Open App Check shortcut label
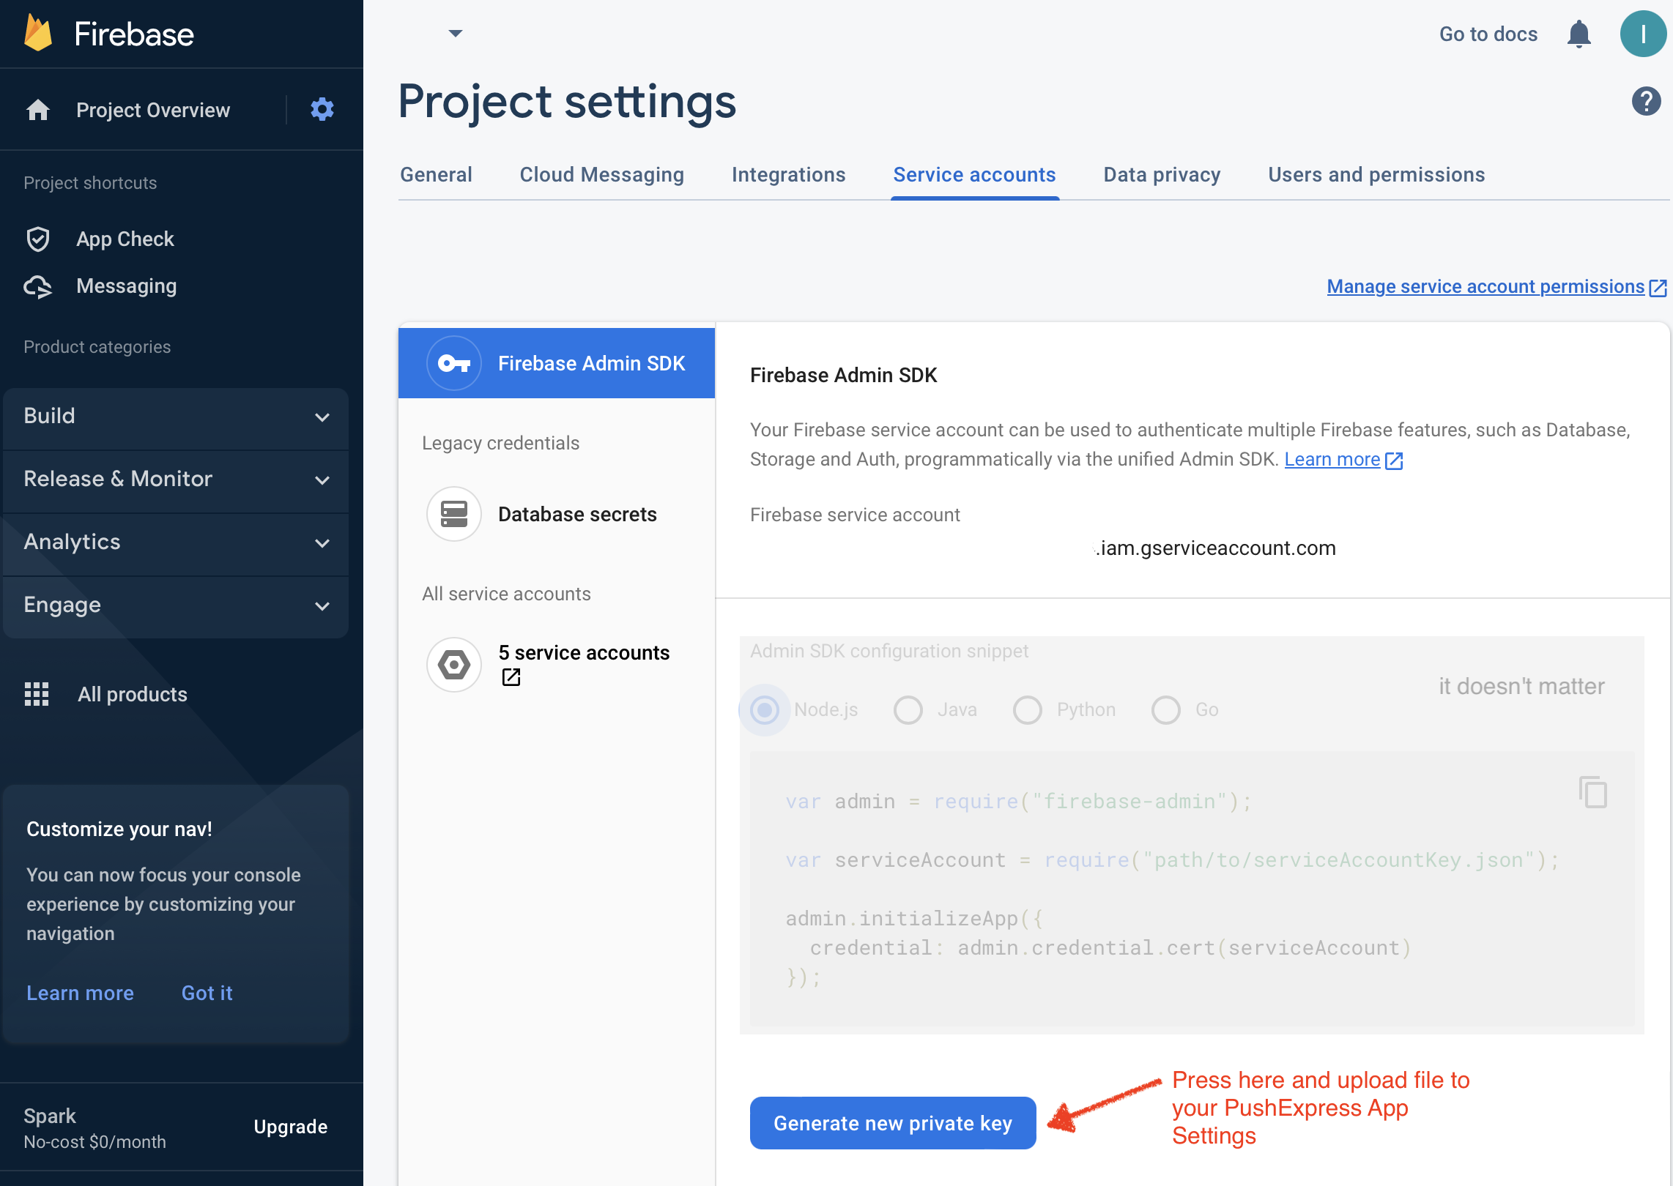 (125, 239)
